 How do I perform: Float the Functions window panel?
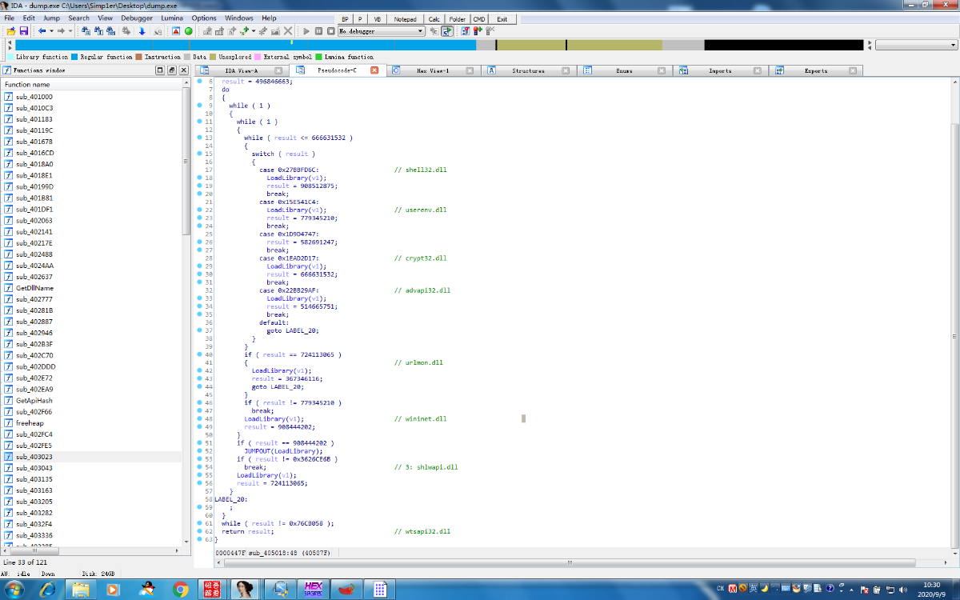(x=170, y=70)
